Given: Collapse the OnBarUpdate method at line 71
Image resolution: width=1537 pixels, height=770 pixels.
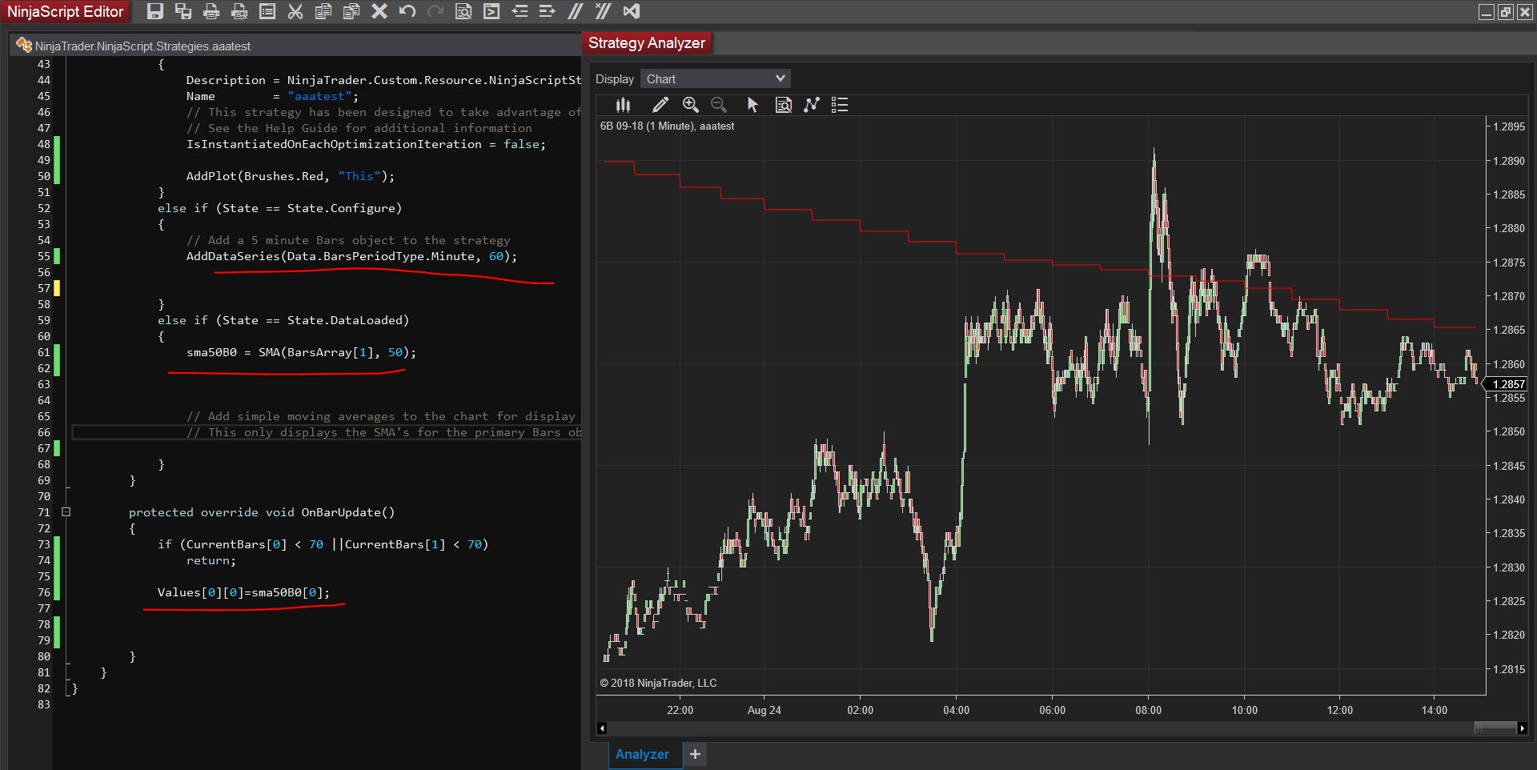Looking at the screenshot, I should (66, 512).
